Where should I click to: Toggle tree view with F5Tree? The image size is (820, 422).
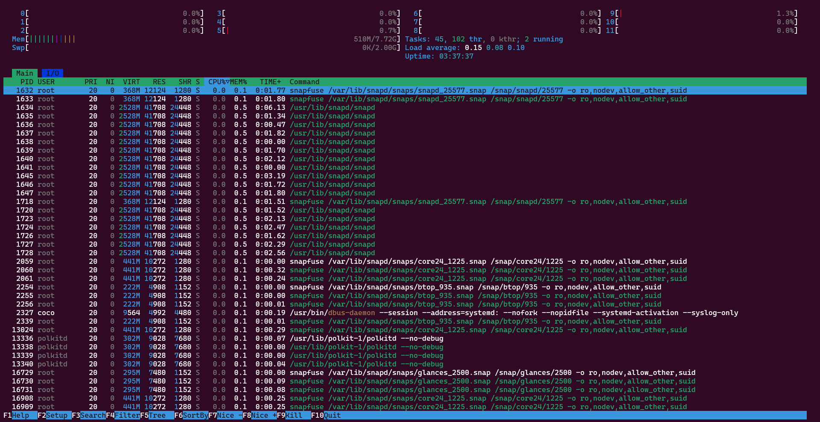click(x=154, y=415)
